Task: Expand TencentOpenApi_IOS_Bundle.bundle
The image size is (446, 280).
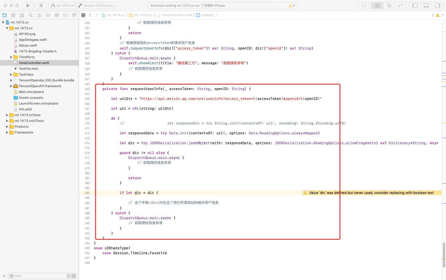Action: coord(11,80)
